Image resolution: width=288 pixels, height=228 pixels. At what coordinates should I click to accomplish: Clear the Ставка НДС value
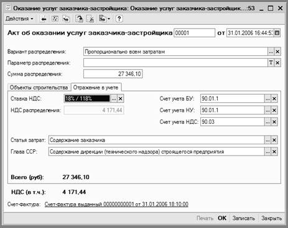click(x=121, y=99)
